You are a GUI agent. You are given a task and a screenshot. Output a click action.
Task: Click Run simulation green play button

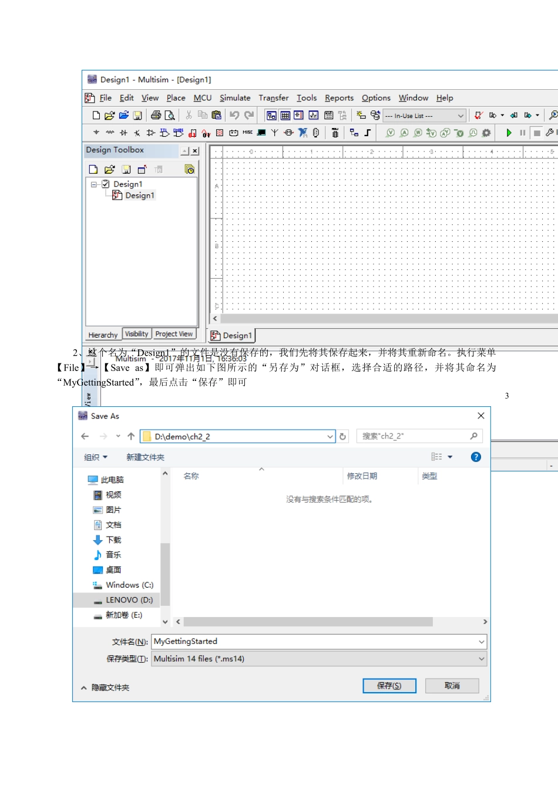coord(509,133)
